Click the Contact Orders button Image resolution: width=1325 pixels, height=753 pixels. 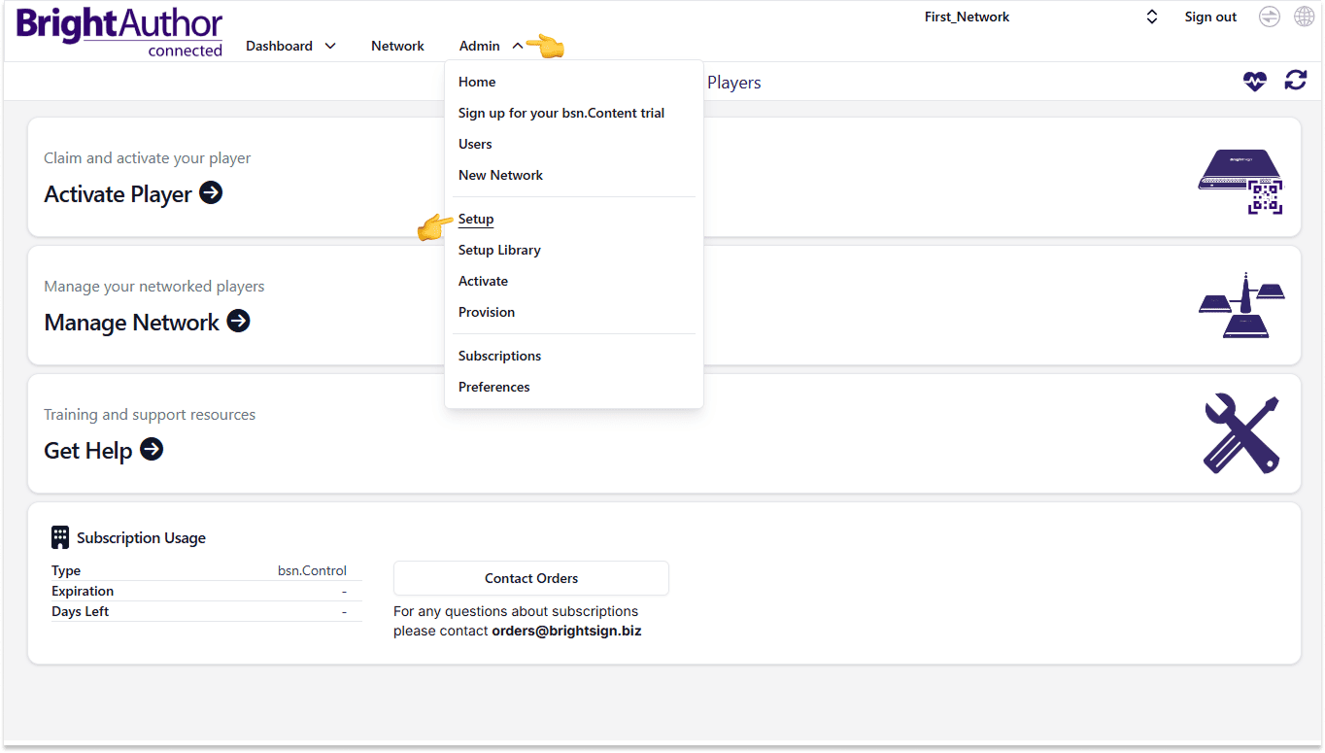[530, 578]
